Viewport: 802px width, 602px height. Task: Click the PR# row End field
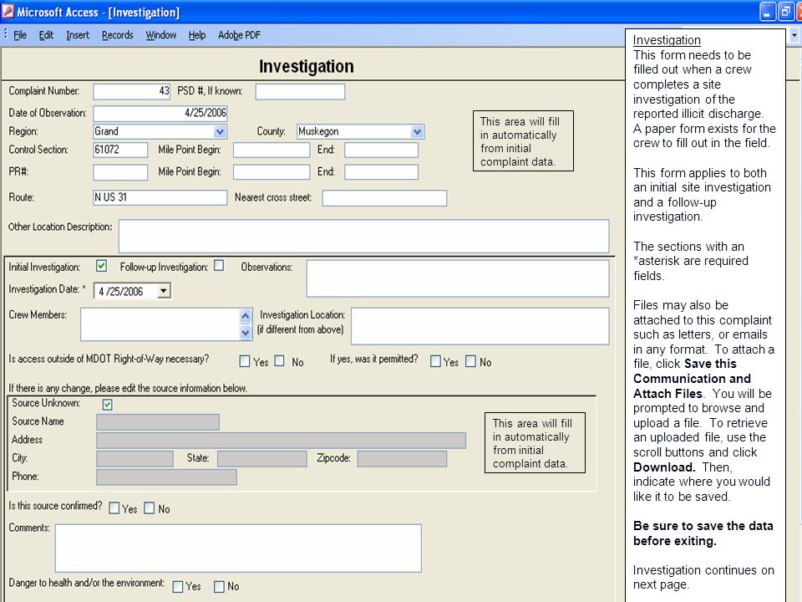[x=381, y=172]
